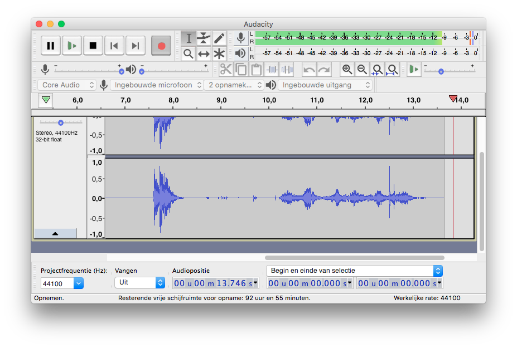This screenshot has height=348, width=517.
Task: Open Begin en einde van selectie dropdown
Action: [354, 271]
